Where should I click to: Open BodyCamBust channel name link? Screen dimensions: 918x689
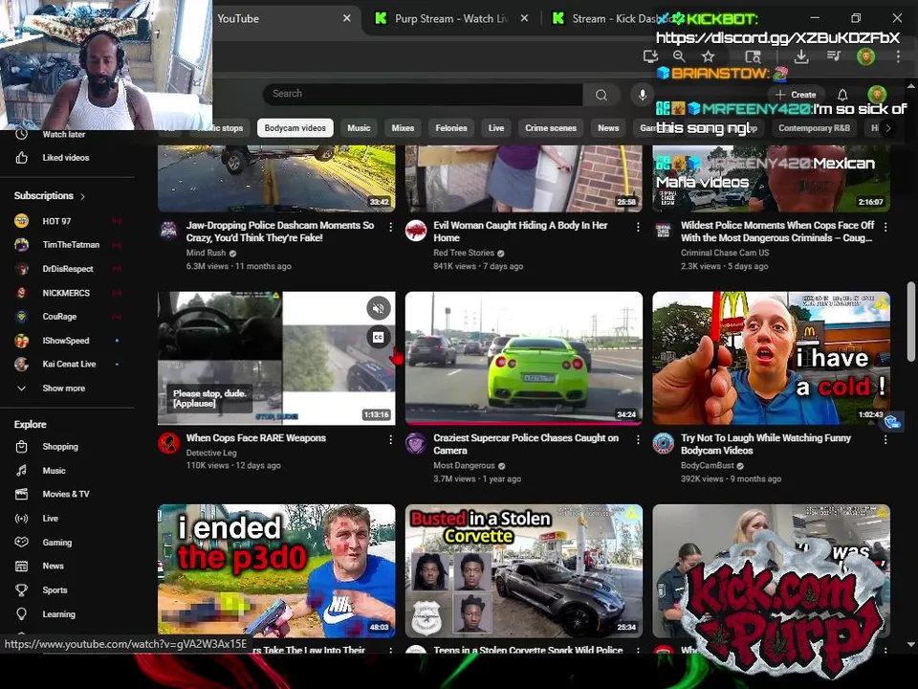point(708,465)
